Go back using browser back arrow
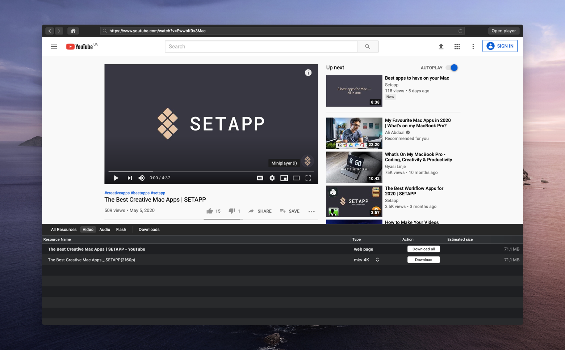 50,31
